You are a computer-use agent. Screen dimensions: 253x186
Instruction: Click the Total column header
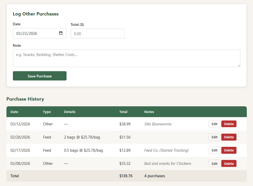[123, 112]
